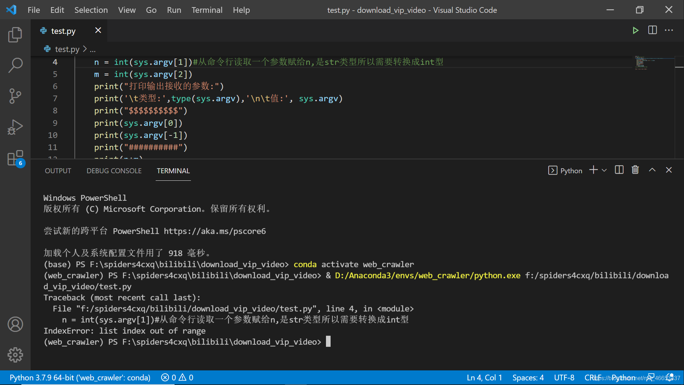Split the terminal
The width and height of the screenshot is (684, 385).
coord(619,170)
